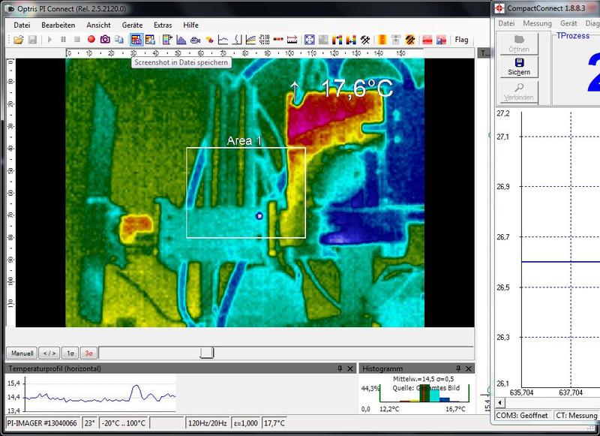Open the Extras menu
This screenshot has width=600, height=436.
(x=163, y=25)
